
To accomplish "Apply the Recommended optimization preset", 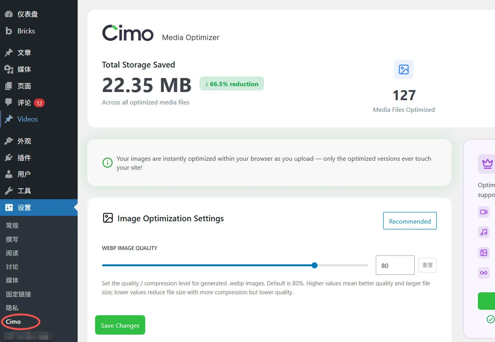I will (x=410, y=221).
